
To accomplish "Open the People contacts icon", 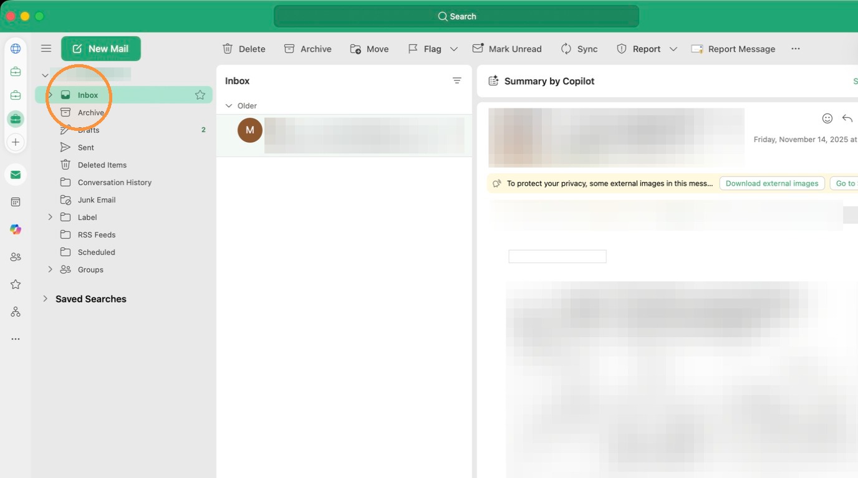I will (16, 257).
